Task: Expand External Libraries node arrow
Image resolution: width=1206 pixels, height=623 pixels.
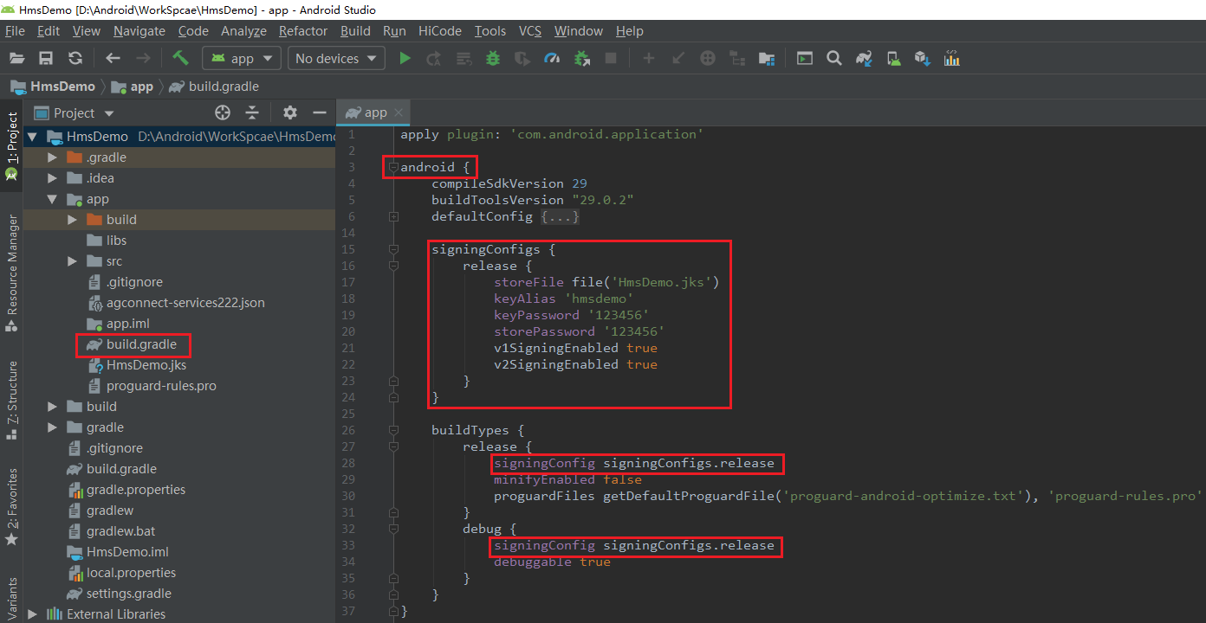Action: click(x=32, y=614)
